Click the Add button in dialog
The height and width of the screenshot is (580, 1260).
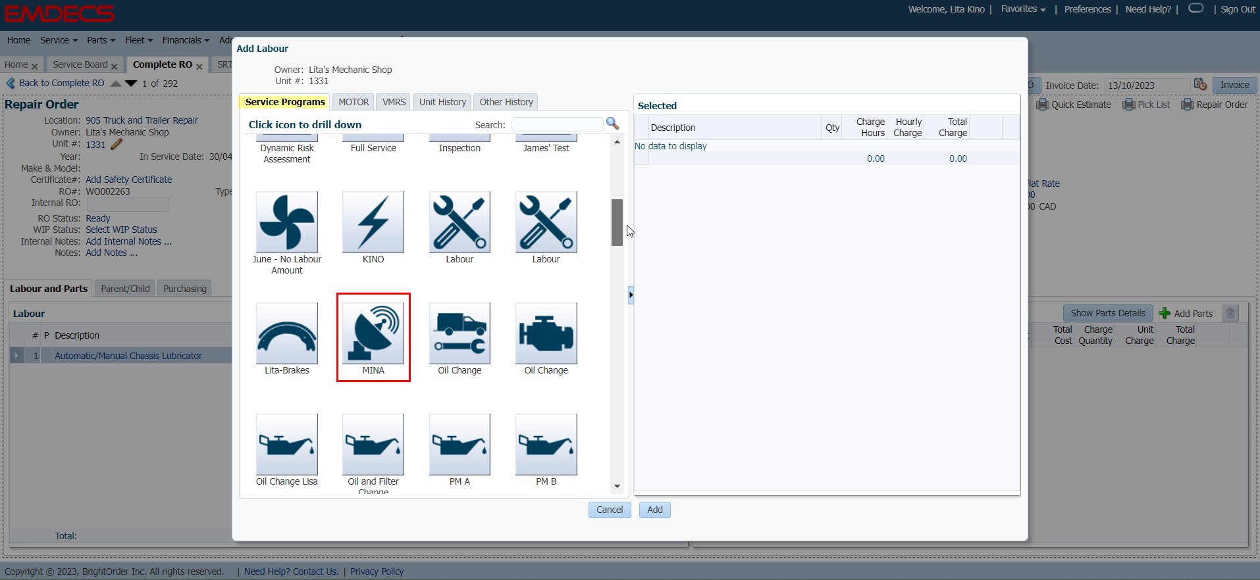click(654, 510)
